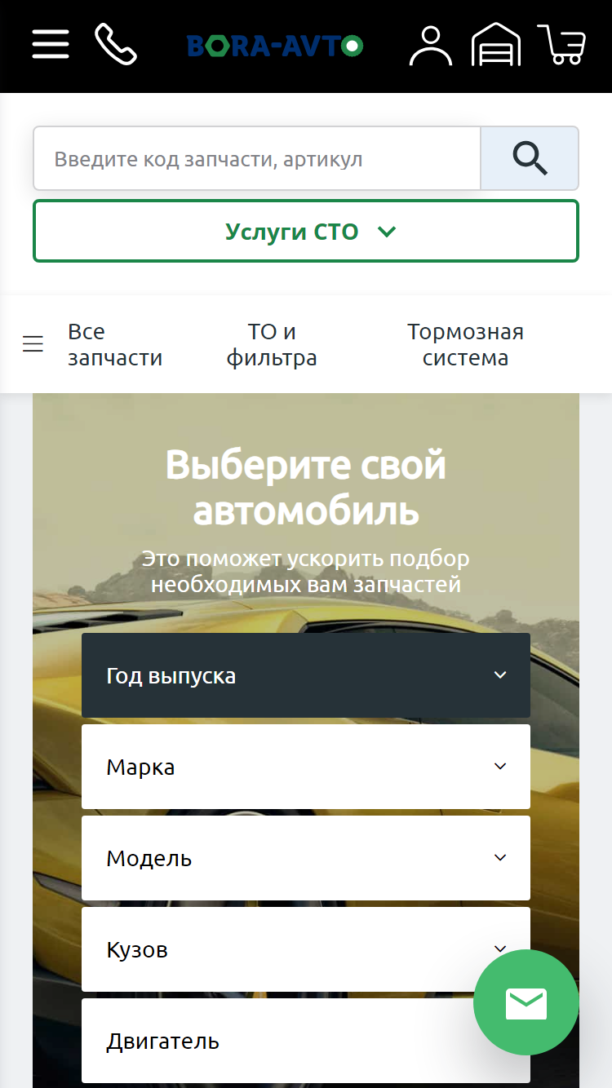Image resolution: width=612 pixels, height=1088 pixels.
Task: Select the Все запчасти menu item
Action: 115,345
